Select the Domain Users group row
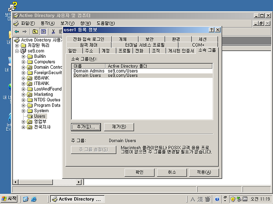This screenshot has height=204, width=273. pyautogui.click(x=142, y=76)
